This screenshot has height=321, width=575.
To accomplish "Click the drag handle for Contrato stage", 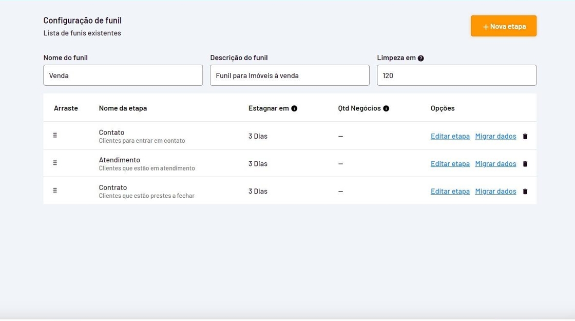I will click(55, 191).
